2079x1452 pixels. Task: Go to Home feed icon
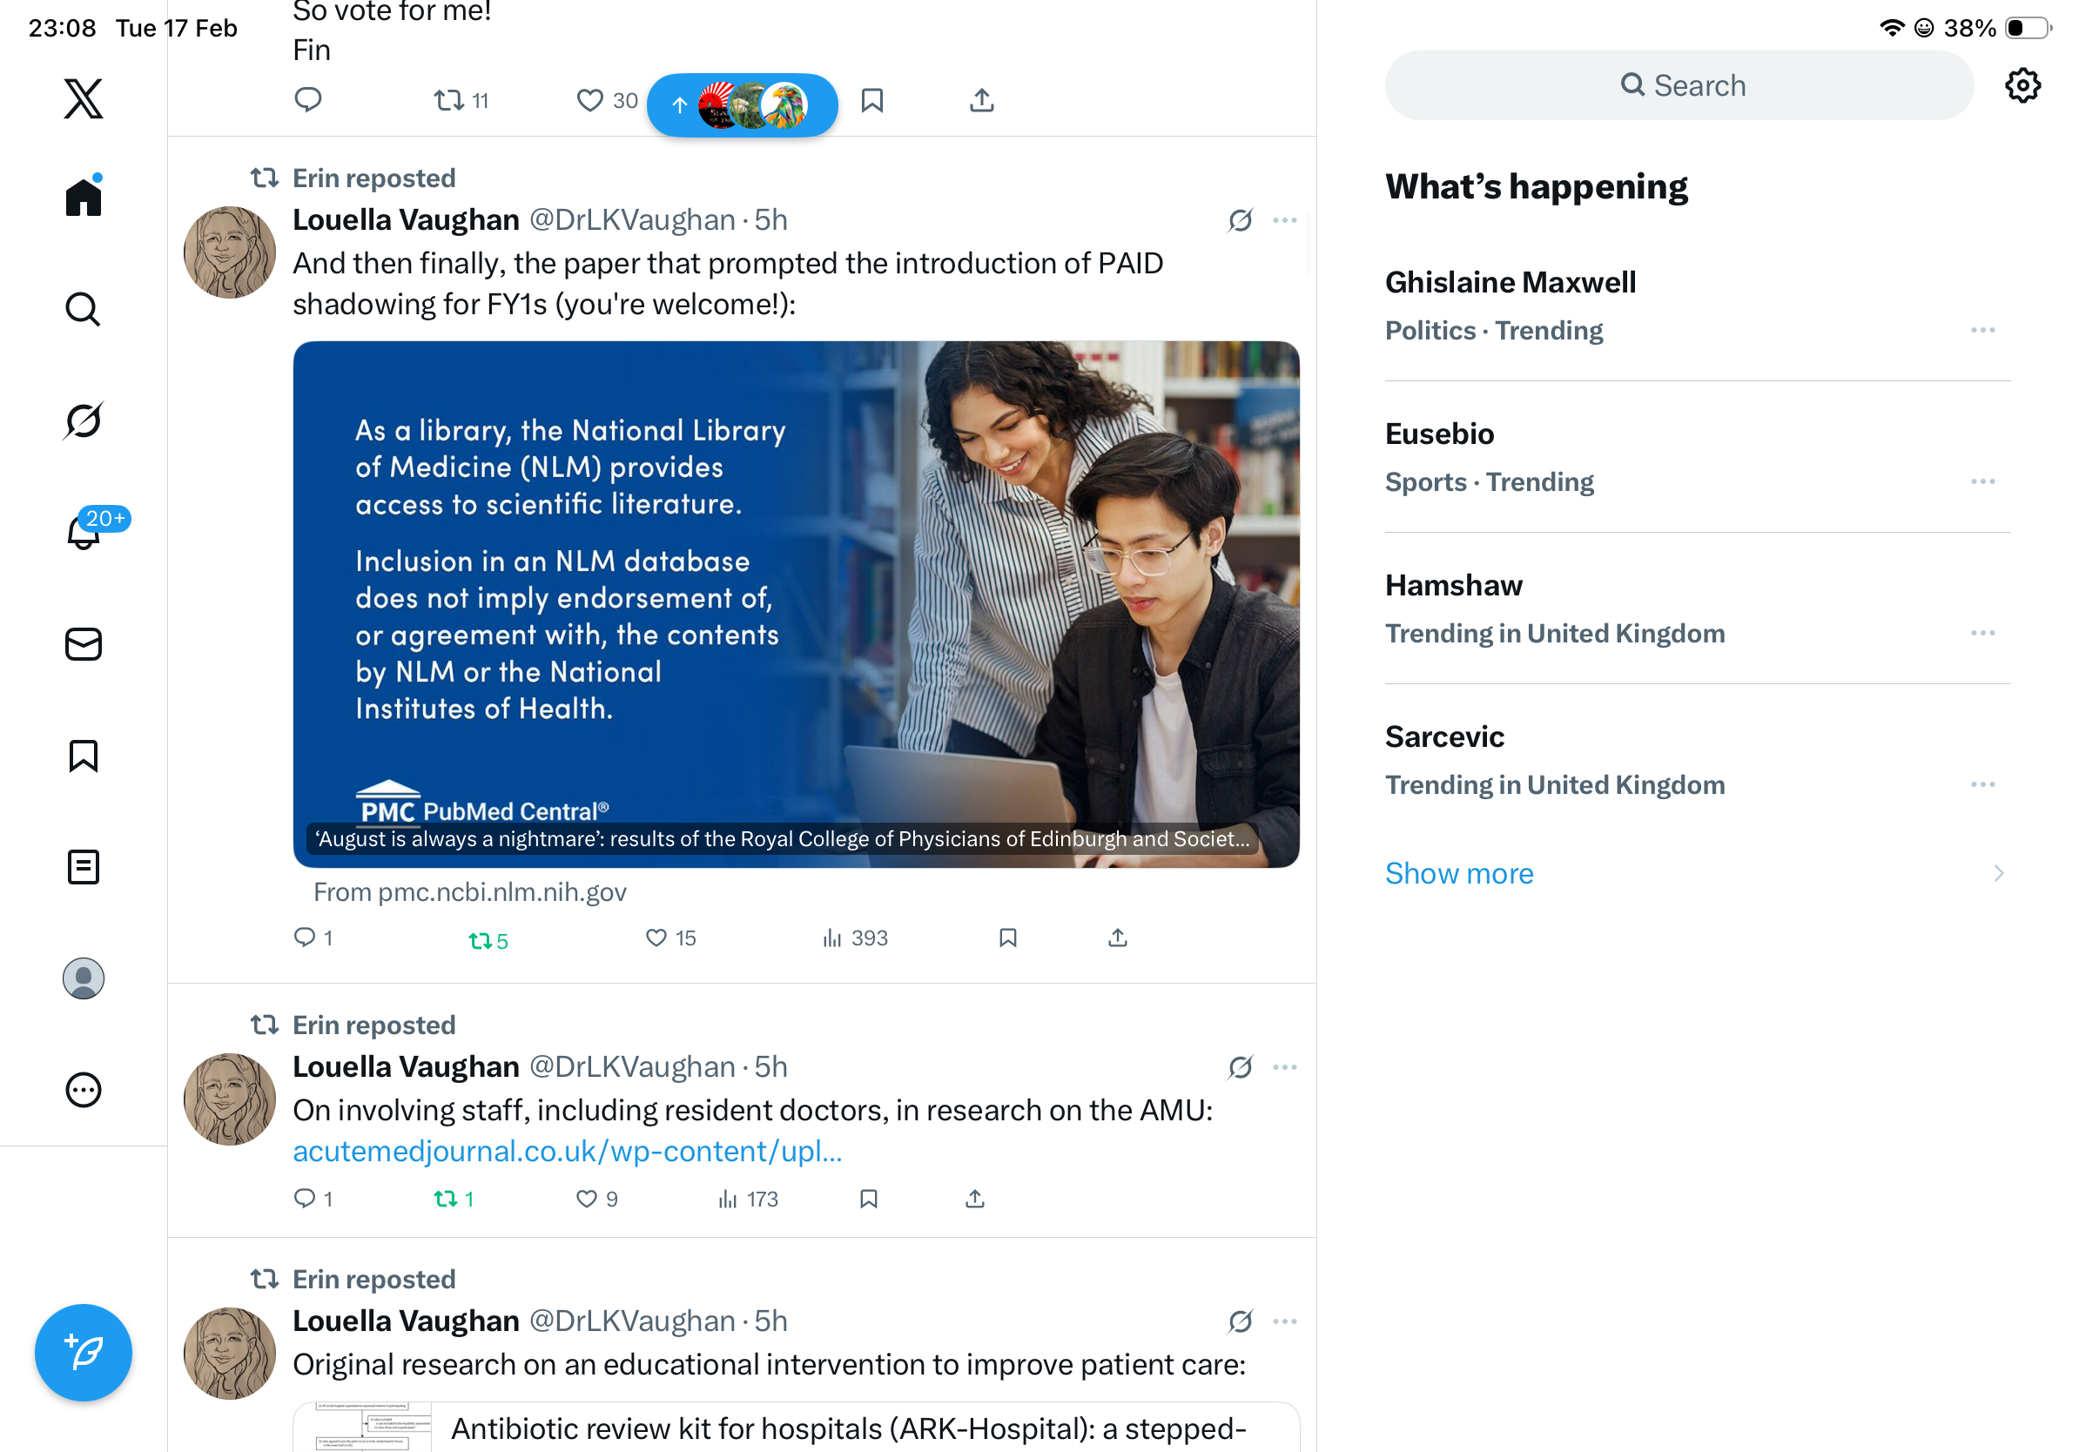[x=84, y=198]
